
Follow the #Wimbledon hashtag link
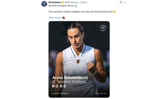tap(55, 17)
